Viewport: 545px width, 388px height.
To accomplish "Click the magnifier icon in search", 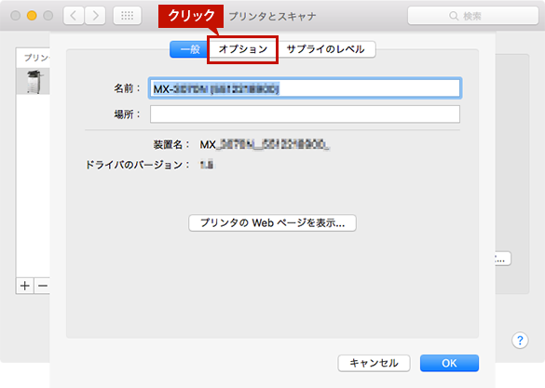I will (x=454, y=16).
